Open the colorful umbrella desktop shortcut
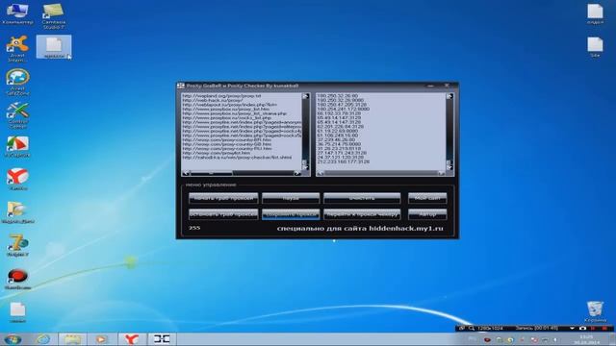Image resolution: width=616 pixels, height=346 pixels. [17, 147]
